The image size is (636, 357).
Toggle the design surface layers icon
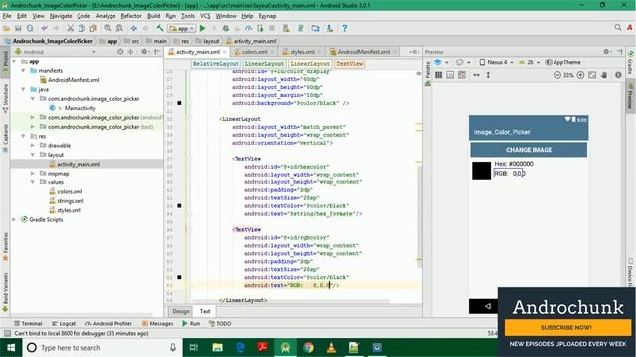438,62
